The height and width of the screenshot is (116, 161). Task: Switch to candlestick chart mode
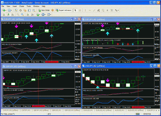(8, 15)
